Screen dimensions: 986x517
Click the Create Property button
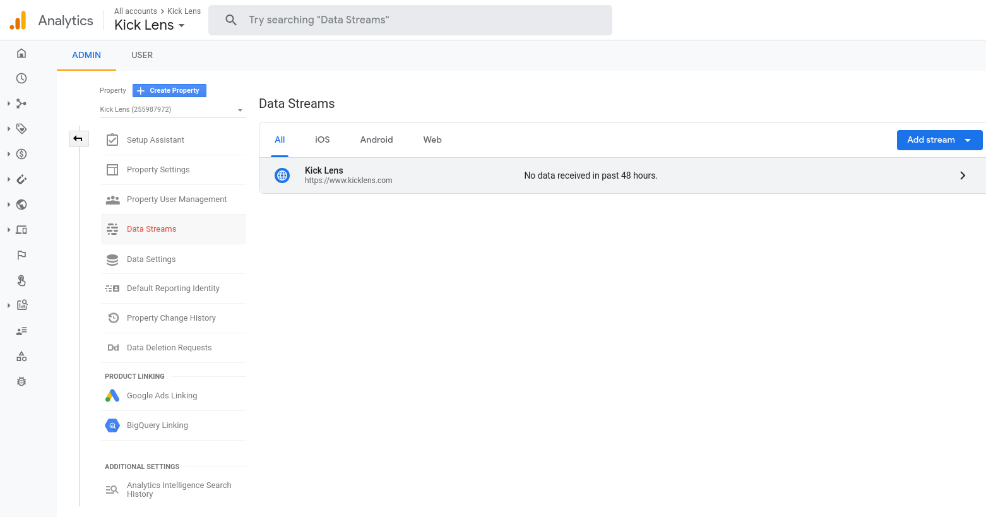pos(169,90)
